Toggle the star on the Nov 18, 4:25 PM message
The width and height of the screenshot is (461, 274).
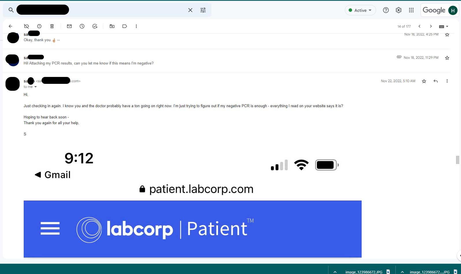tap(447, 35)
